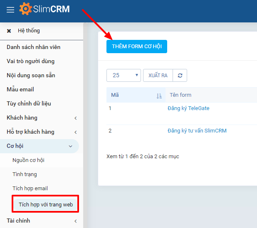Select Tài chính in the sidebar
The image size is (257, 228).
pyautogui.click(x=18, y=221)
